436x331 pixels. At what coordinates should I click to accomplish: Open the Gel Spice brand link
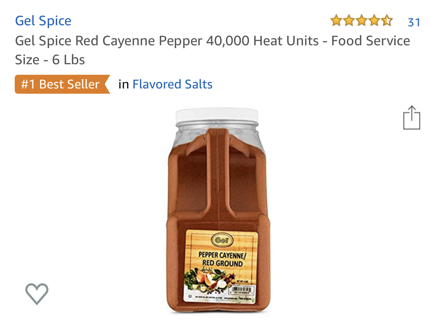coord(43,21)
